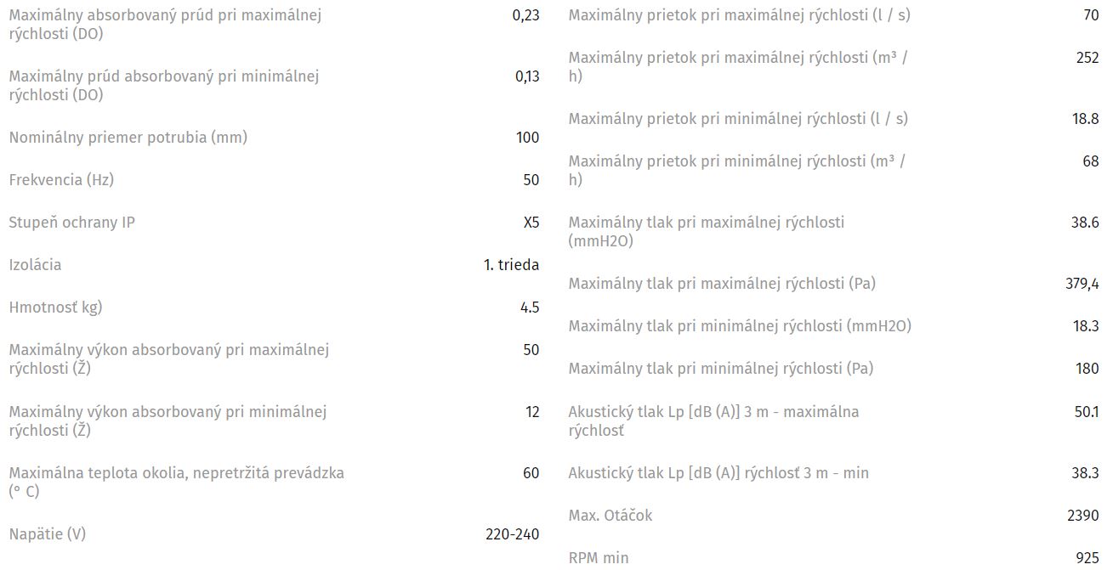Viewport: 1113px width, 570px height.
Task: Click the absorbed current value 0,23
Action: [526, 14]
